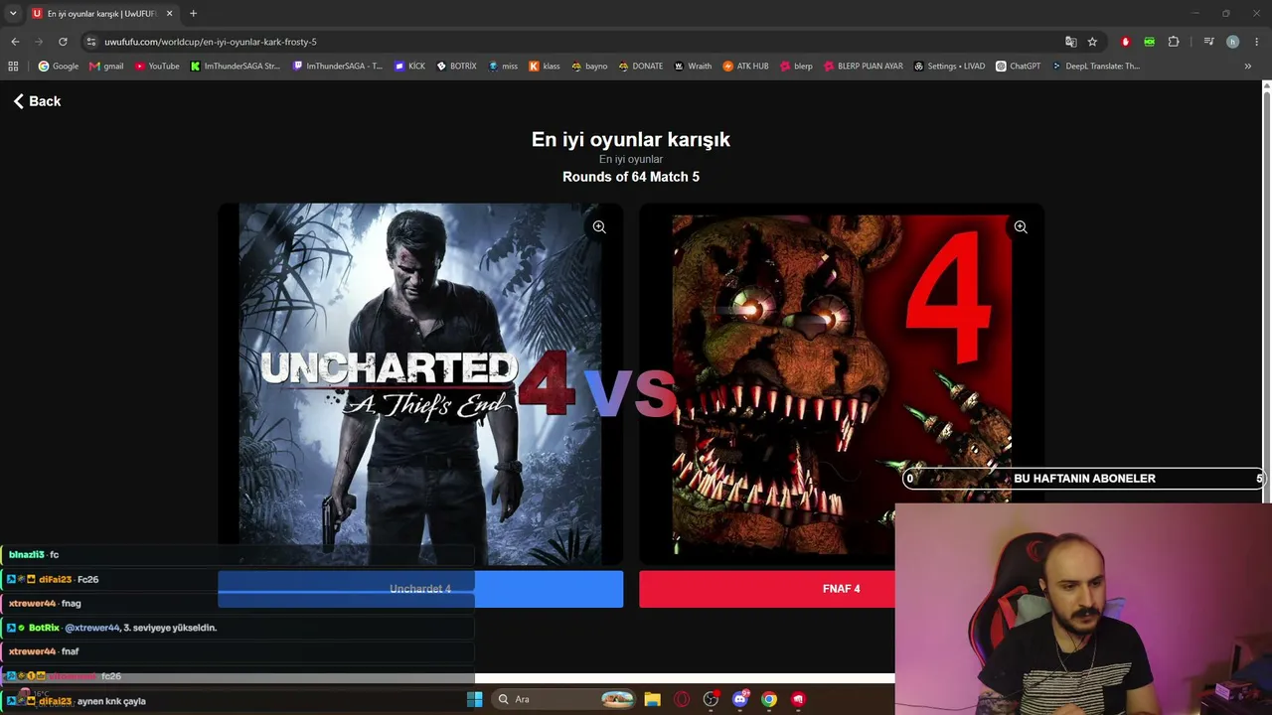The image size is (1272, 715).
Task: Vote for Uncharted 4
Action: 420,589
